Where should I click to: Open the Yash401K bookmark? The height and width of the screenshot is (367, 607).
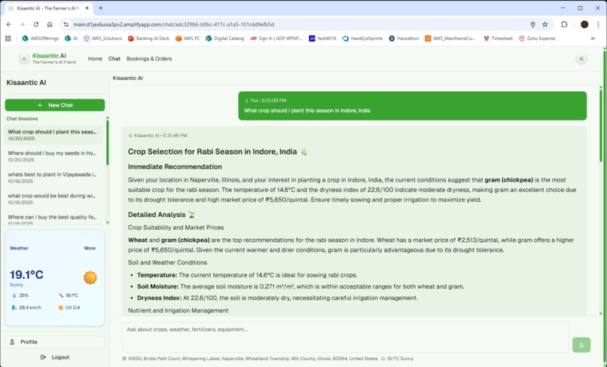(322, 38)
